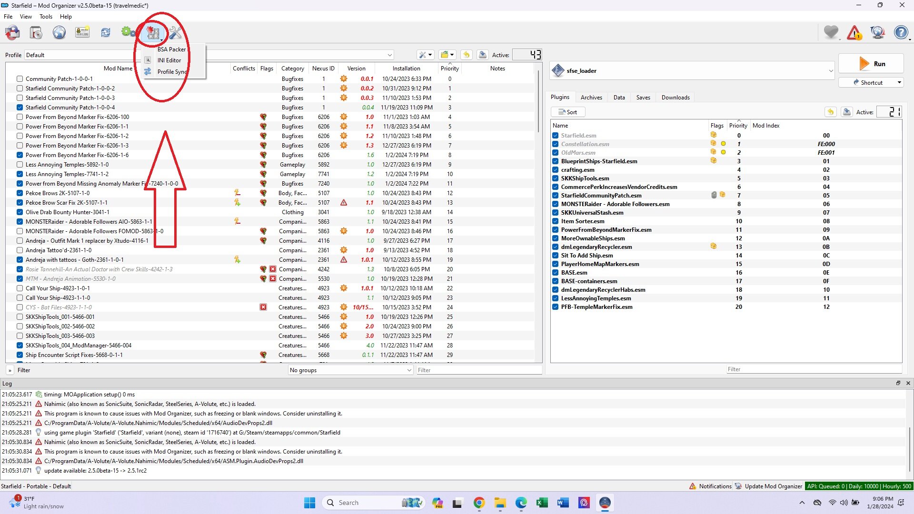Select BSA Packer from Tools dropdown
The width and height of the screenshot is (914, 514).
point(171,49)
